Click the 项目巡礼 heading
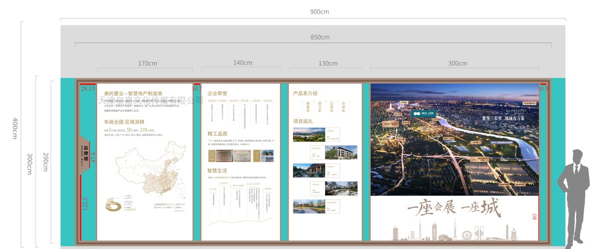Image resolution: width=601 pixels, height=249 pixels. pyautogui.click(x=303, y=121)
